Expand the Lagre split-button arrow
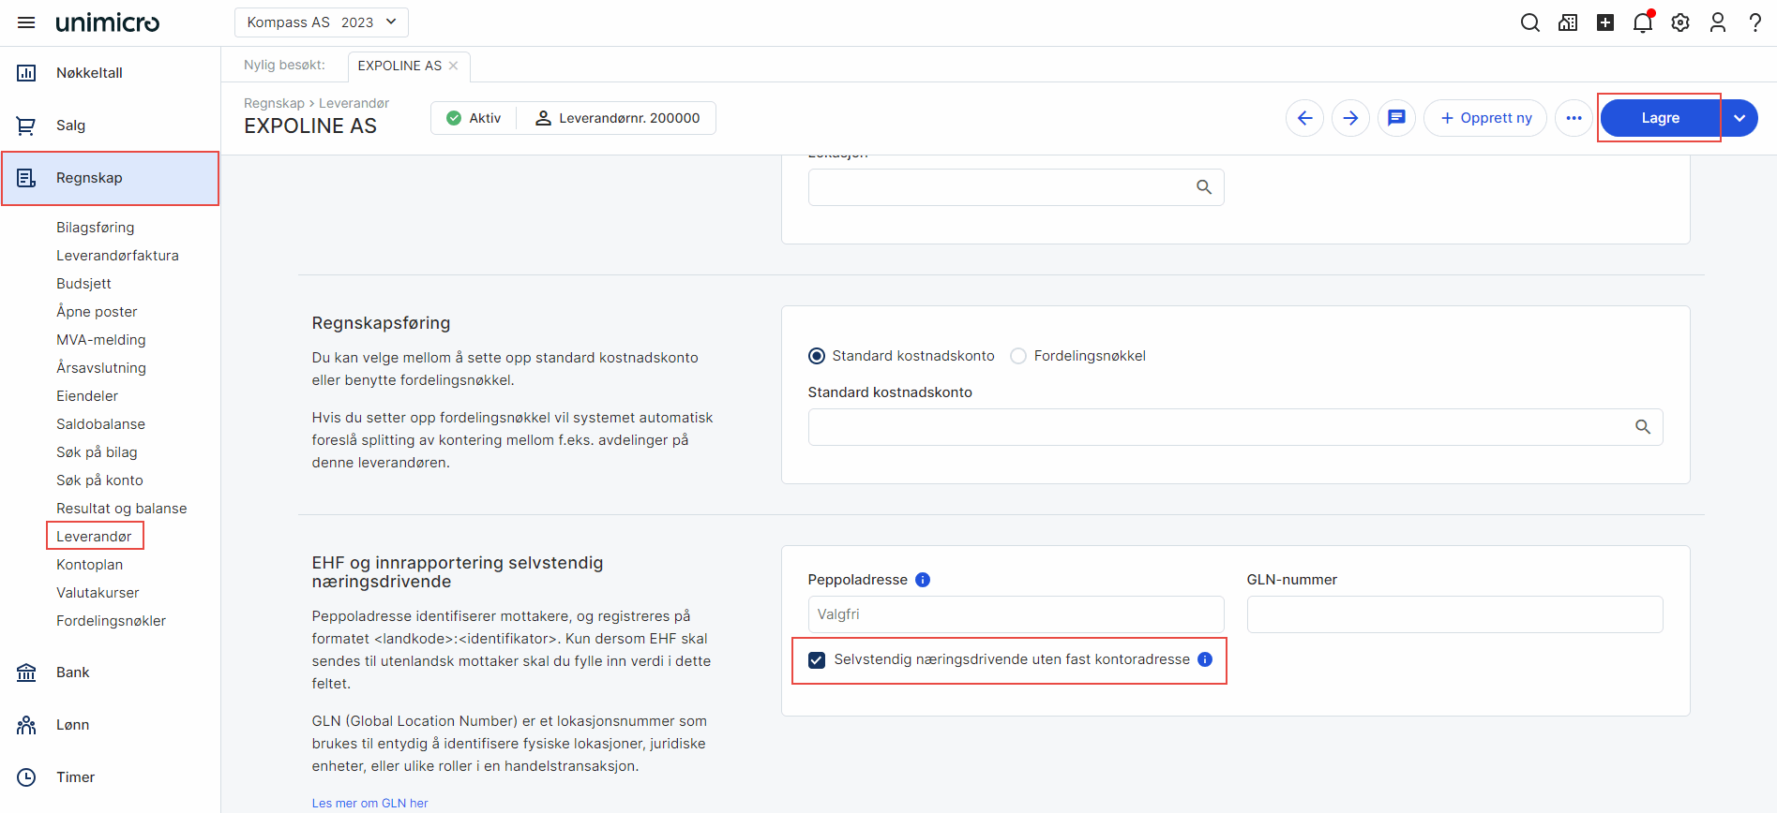 (x=1739, y=118)
